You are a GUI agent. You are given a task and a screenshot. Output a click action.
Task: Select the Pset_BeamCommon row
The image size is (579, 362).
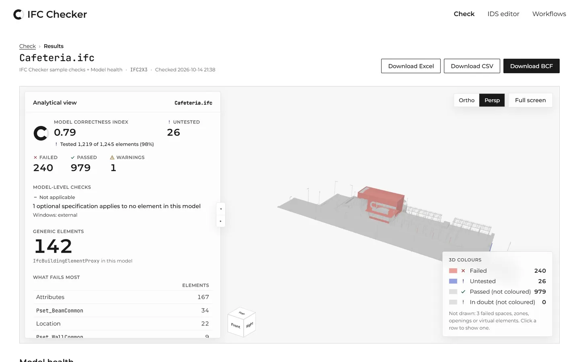click(122, 310)
